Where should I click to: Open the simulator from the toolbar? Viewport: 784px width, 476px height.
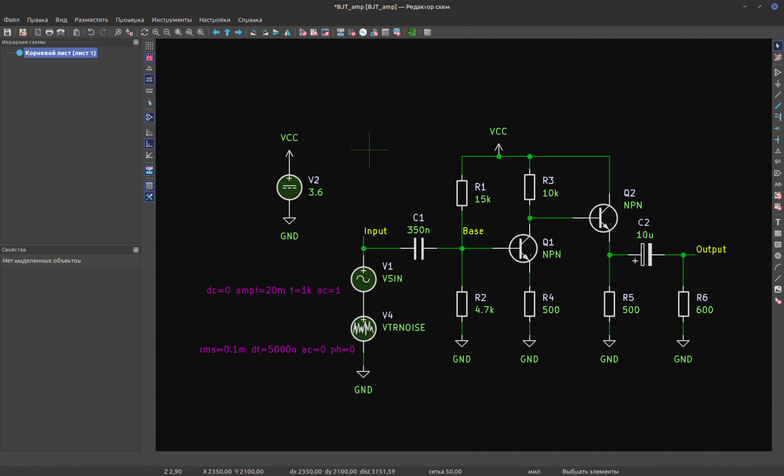(363, 32)
